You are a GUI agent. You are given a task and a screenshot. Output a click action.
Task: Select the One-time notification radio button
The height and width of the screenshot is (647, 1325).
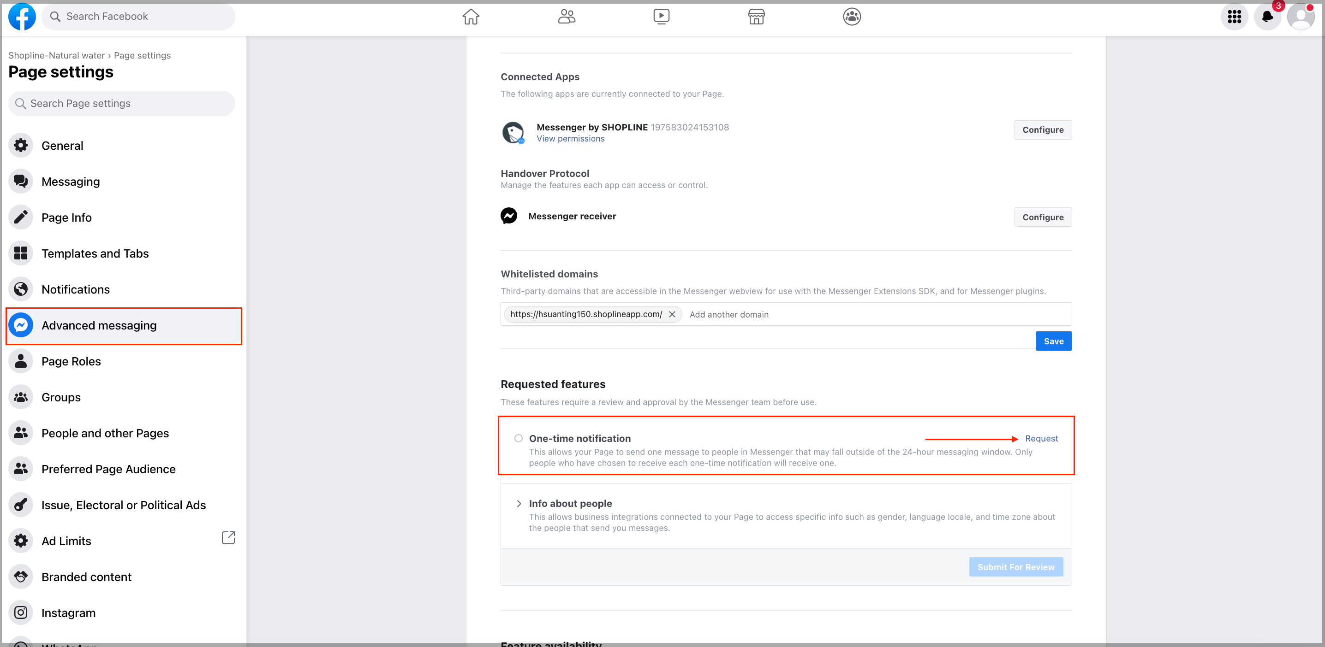(518, 438)
